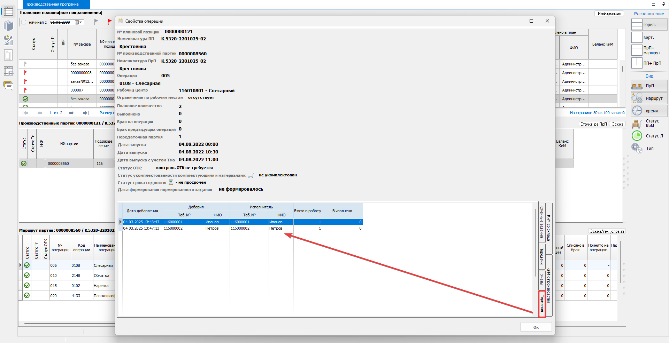Choose 'Статус КиМ' cart icon
669x343 pixels.
648,123
